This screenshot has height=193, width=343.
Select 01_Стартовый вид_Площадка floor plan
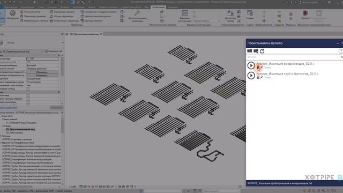(21, 123)
